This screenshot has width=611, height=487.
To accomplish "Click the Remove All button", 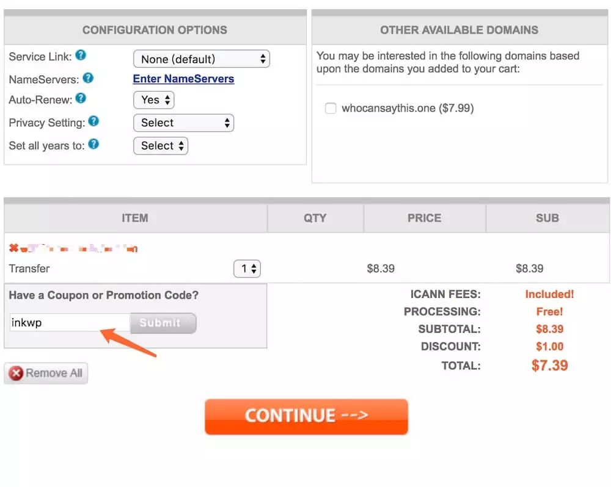I will click(46, 373).
